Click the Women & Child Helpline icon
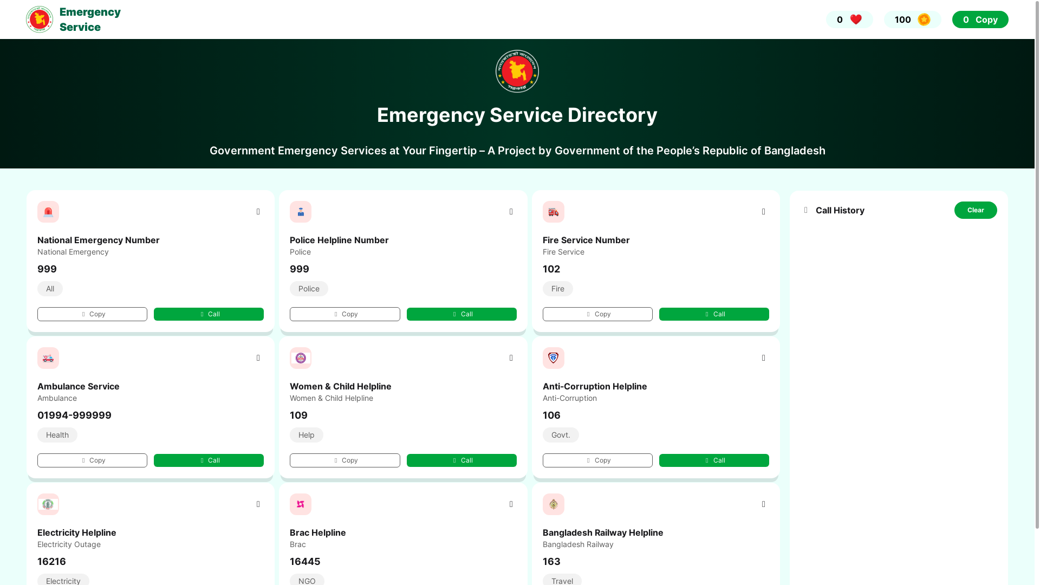This screenshot has height=585, width=1040. tap(301, 358)
